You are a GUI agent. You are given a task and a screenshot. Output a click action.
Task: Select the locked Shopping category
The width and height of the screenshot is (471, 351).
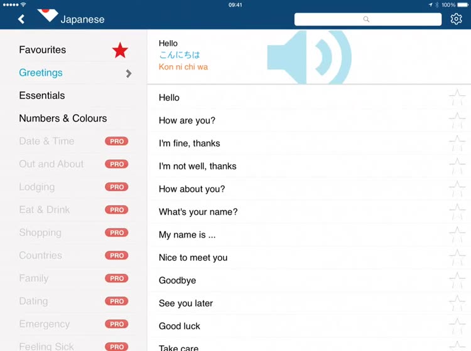click(73, 233)
